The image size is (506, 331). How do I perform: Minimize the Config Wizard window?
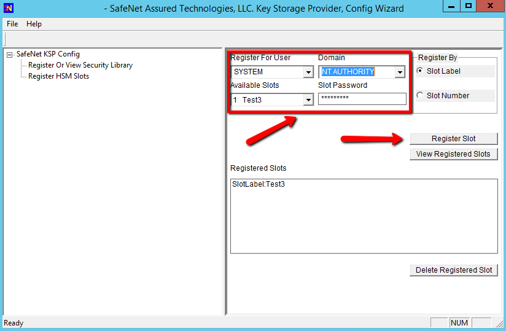pos(452,7)
